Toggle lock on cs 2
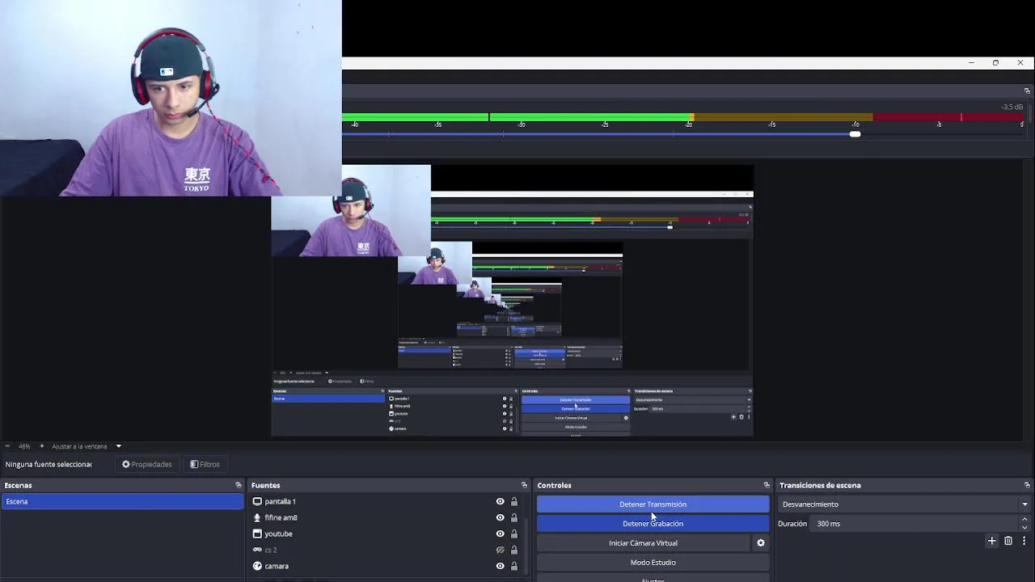The height and width of the screenshot is (582, 1035). click(x=513, y=550)
